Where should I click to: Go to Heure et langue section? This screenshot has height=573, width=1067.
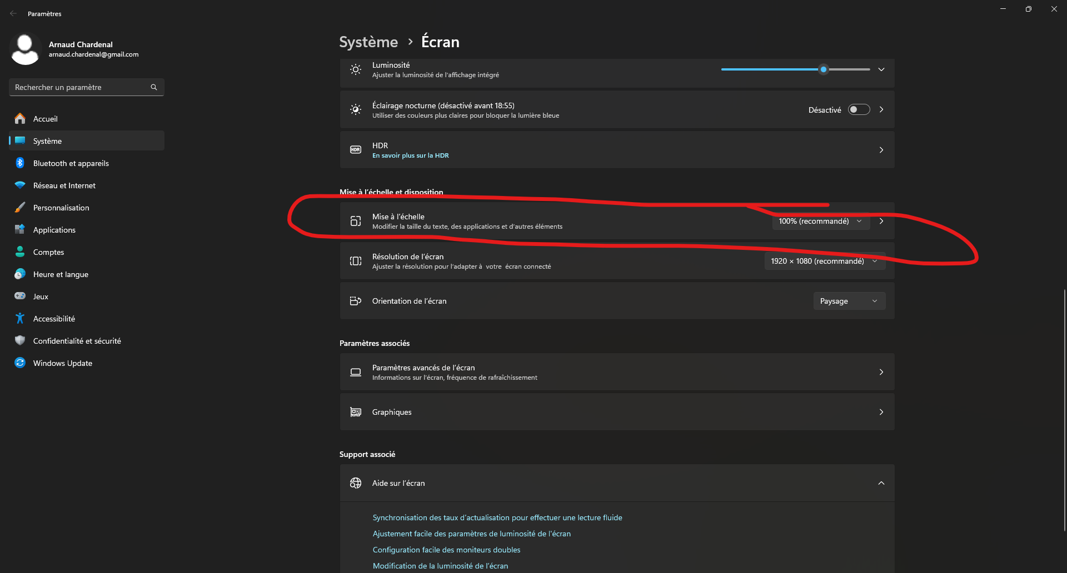tap(61, 274)
